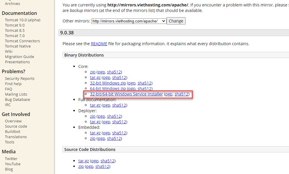Image resolution: width=289 pixels, height=174 pixels.
Task: Open pgp link for Source Code tar.gz
Action: [x=95, y=161]
